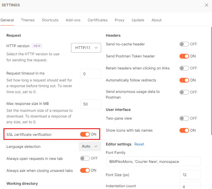Click the settings panel vertical scrollbar
Screen dimensions: 212x189
coord(211,81)
